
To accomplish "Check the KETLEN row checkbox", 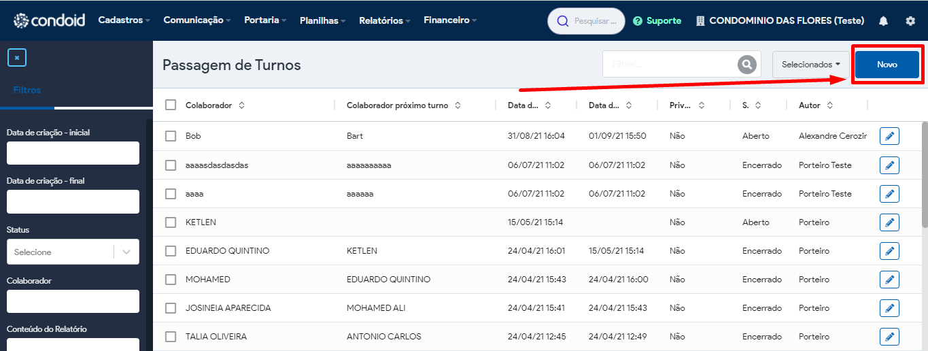I will (171, 222).
